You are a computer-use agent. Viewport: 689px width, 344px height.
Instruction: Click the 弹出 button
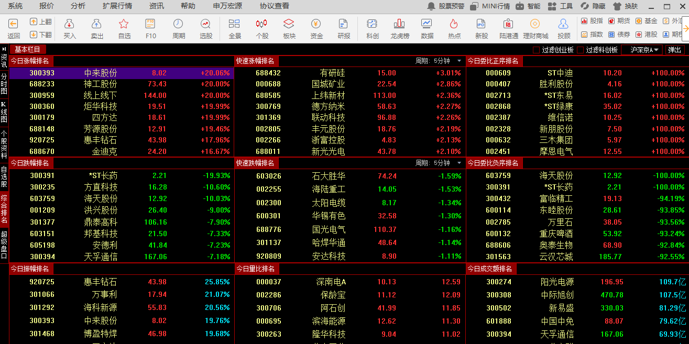(675, 50)
